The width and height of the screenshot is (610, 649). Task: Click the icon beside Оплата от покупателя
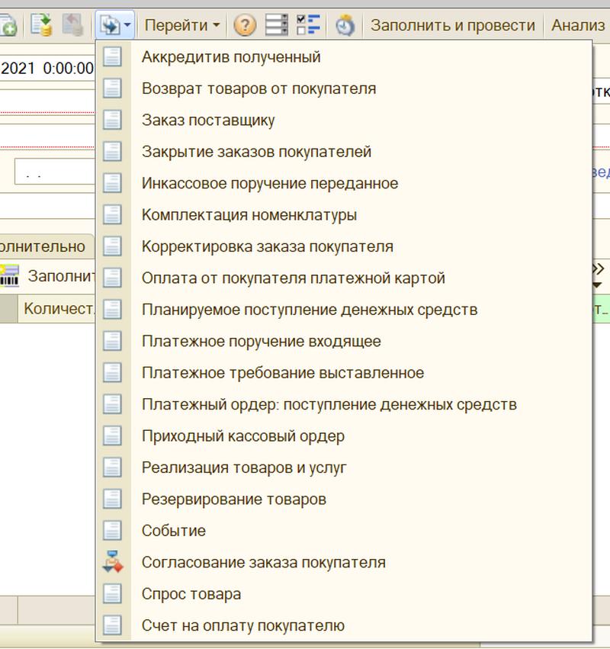(112, 278)
